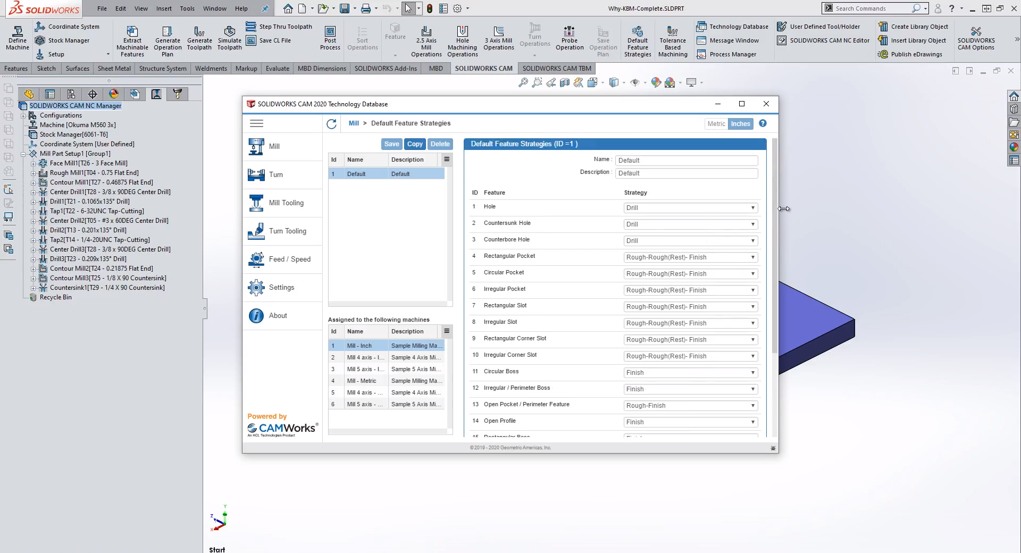This screenshot has height=553, width=1021.
Task: Open Feed / Speed section
Action: coord(283,259)
